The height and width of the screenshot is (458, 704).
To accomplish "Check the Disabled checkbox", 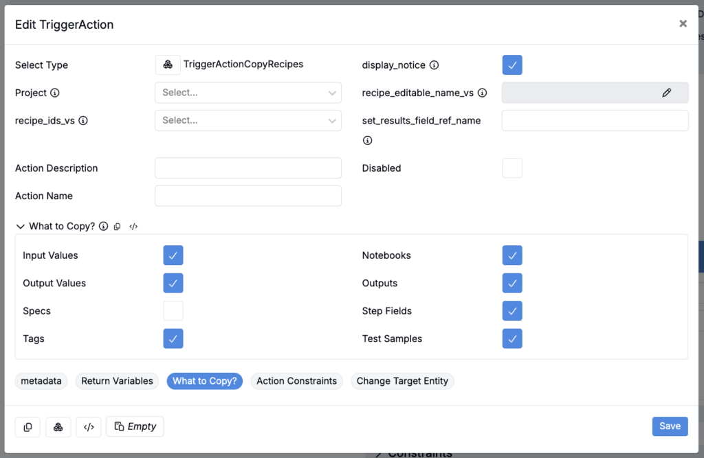I will [512, 168].
